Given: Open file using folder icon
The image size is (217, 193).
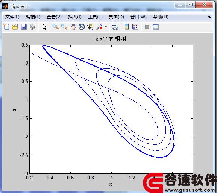Looking at the screenshot, I should click(15, 27).
